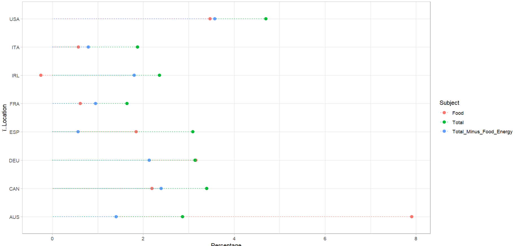Select the blue point for CAN
The width and height of the screenshot is (515, 246).
point(161,189)
